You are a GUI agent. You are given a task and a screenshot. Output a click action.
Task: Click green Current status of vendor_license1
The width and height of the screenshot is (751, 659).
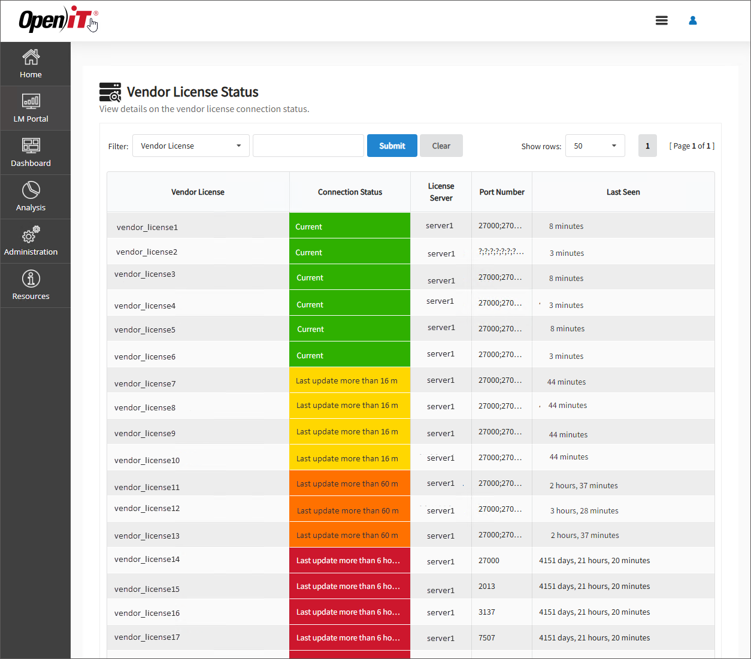click(349, 226)
